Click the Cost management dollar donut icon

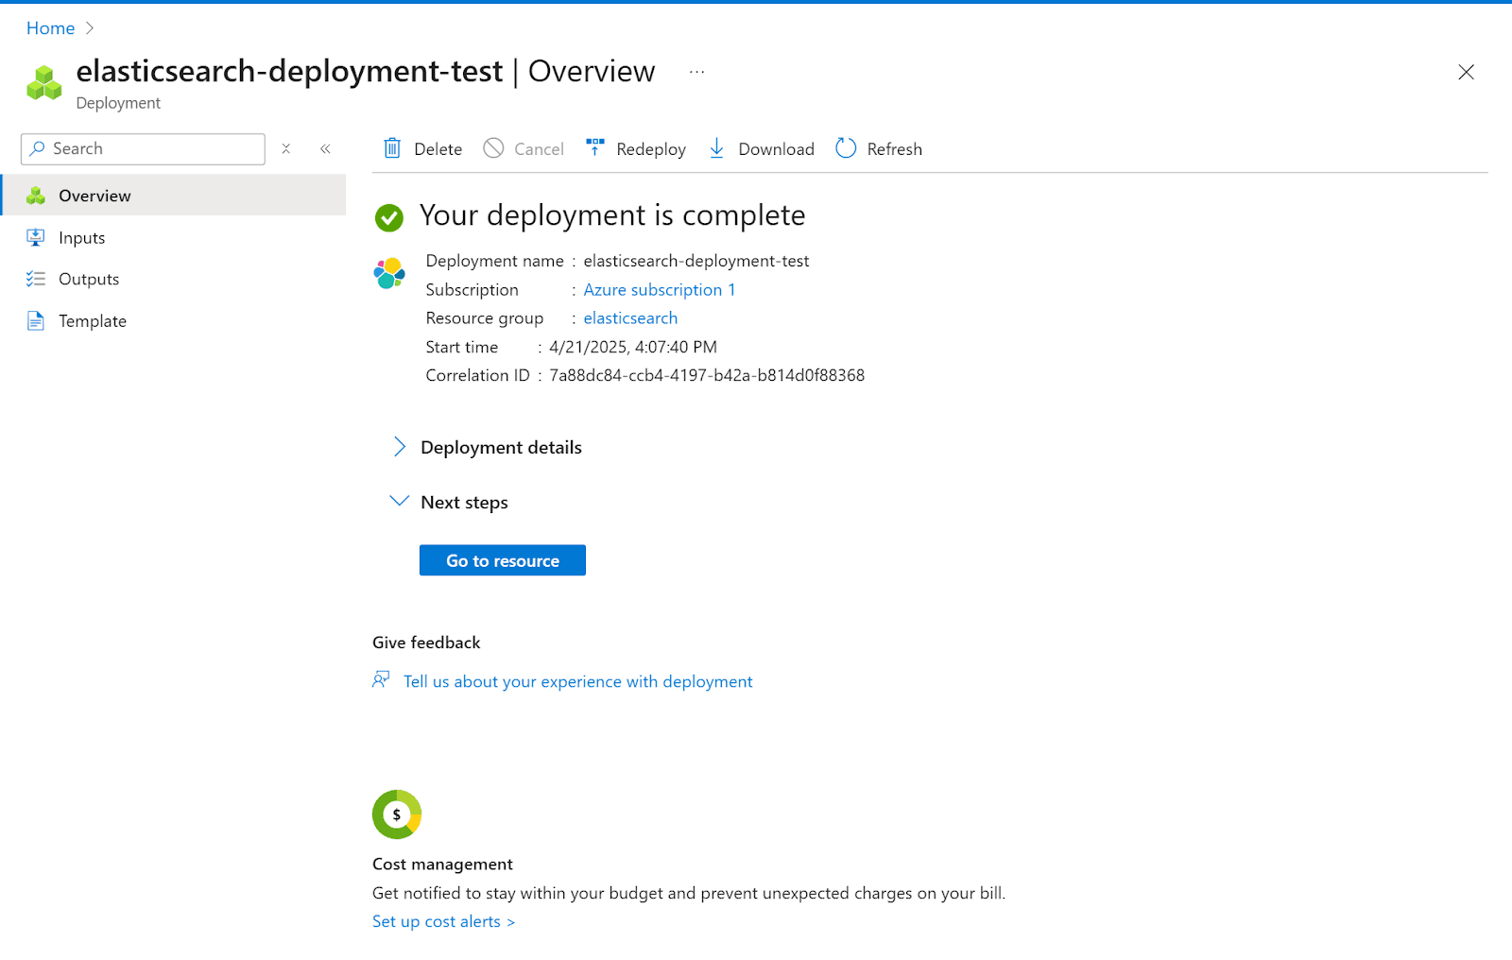pyautogui.click(x=396, y=814)
